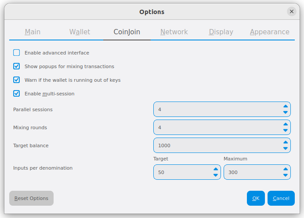Click up arrow on Mixing rounds
This screenshot has height=218, width=304.
click(286, 124)
